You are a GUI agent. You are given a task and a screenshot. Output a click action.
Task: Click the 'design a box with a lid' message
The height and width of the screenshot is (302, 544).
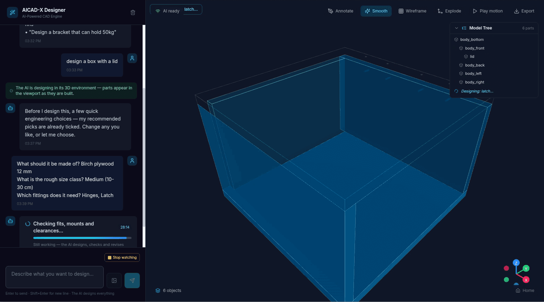click(x=92, y=65)
